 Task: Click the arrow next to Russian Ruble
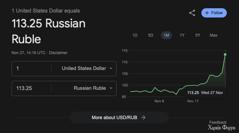click(x=111, y=88)
